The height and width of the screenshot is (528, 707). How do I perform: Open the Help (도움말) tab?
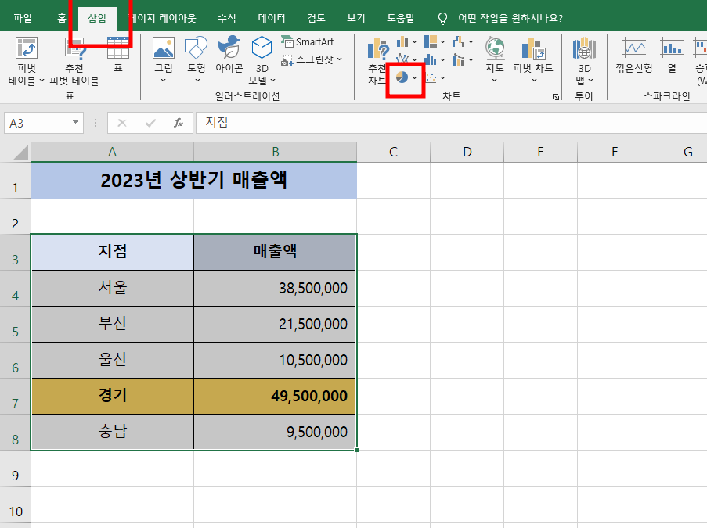click(401, 18)
